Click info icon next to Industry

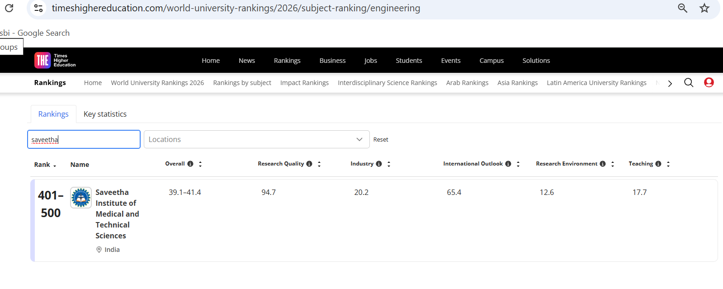tap(379, 164)
